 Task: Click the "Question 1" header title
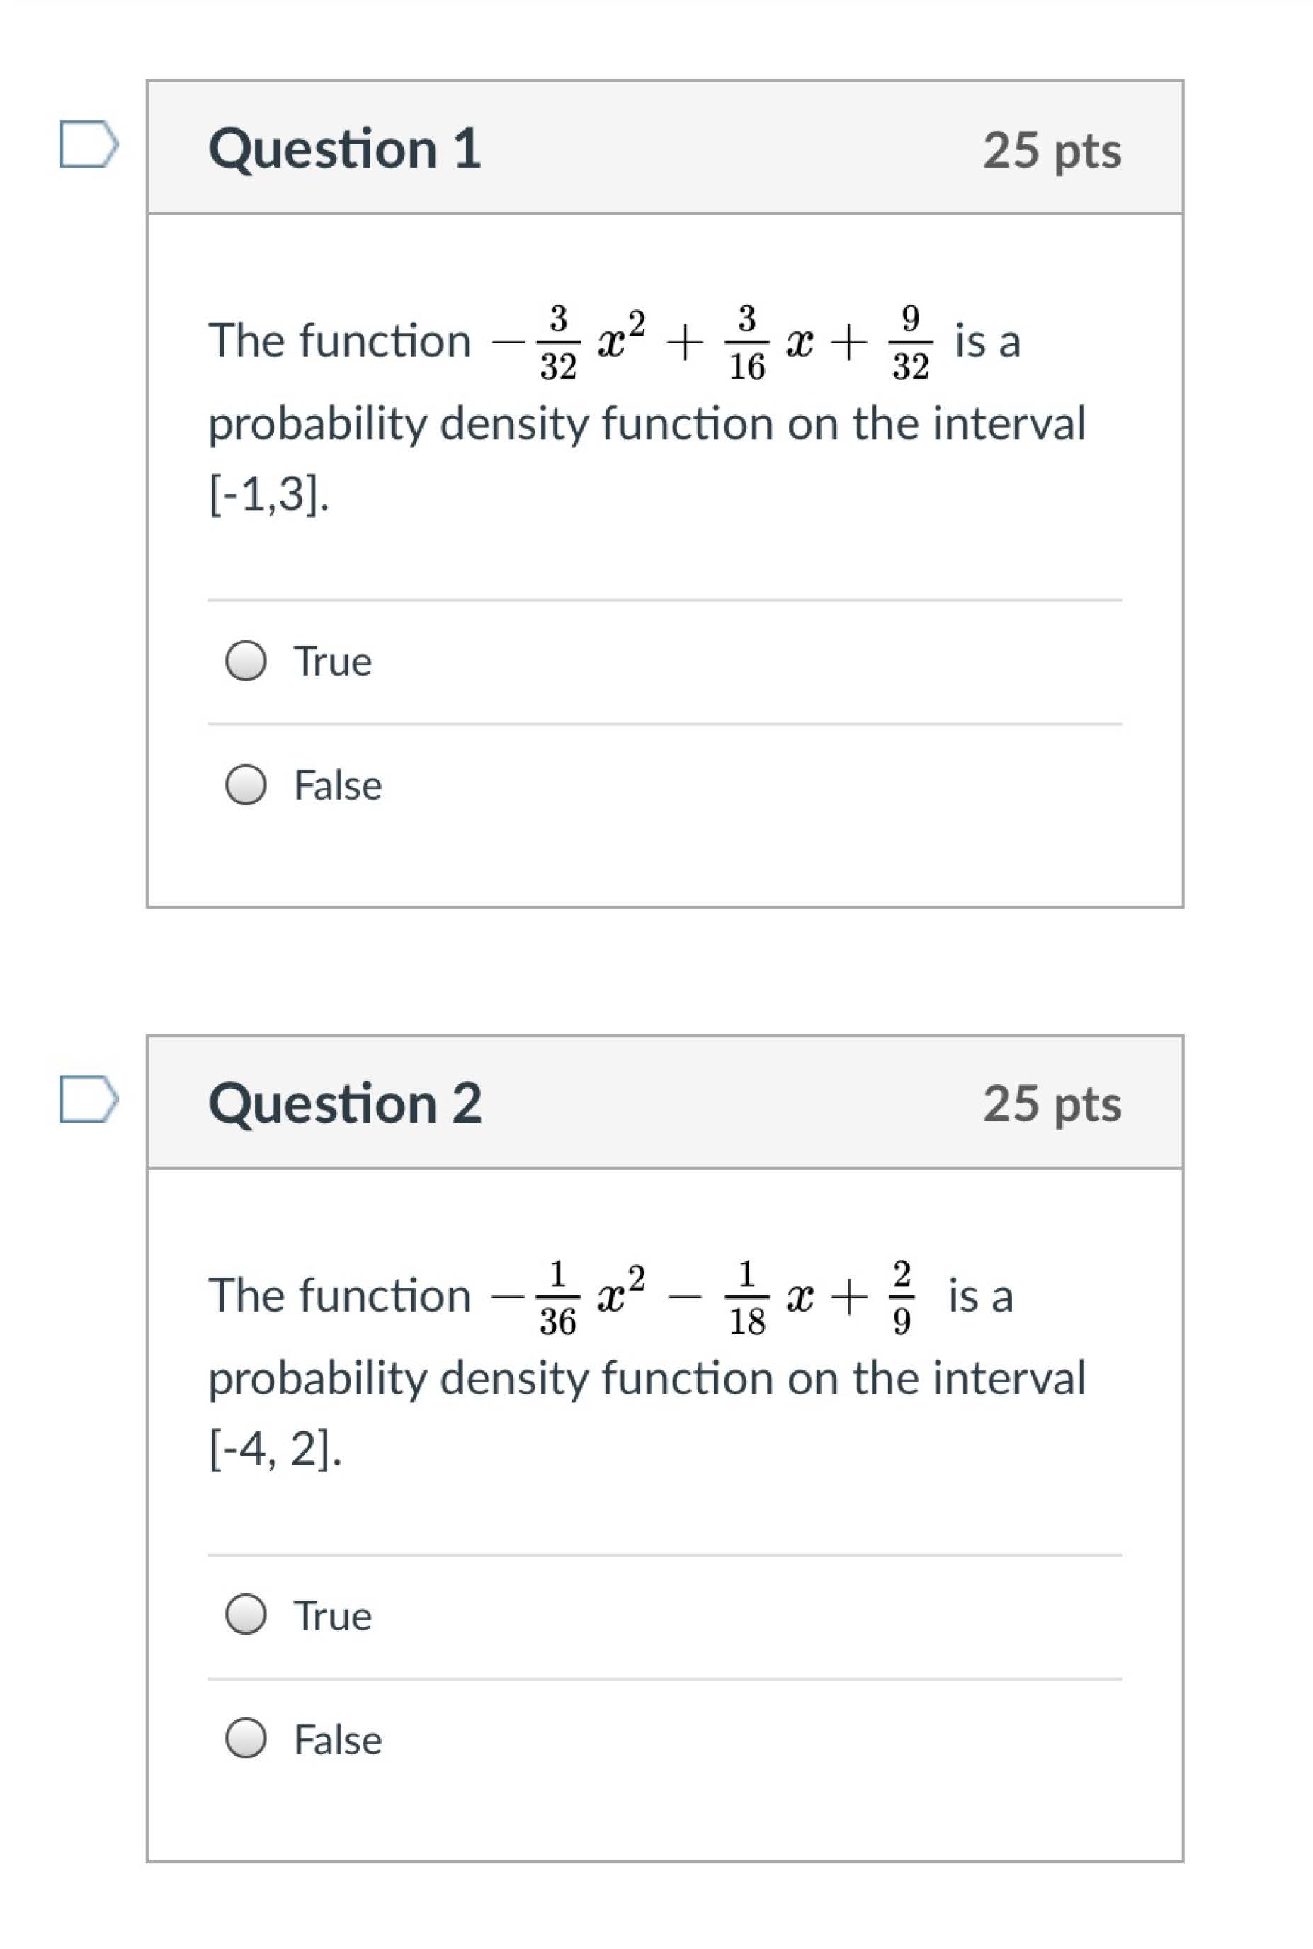[x=344, y=149]
